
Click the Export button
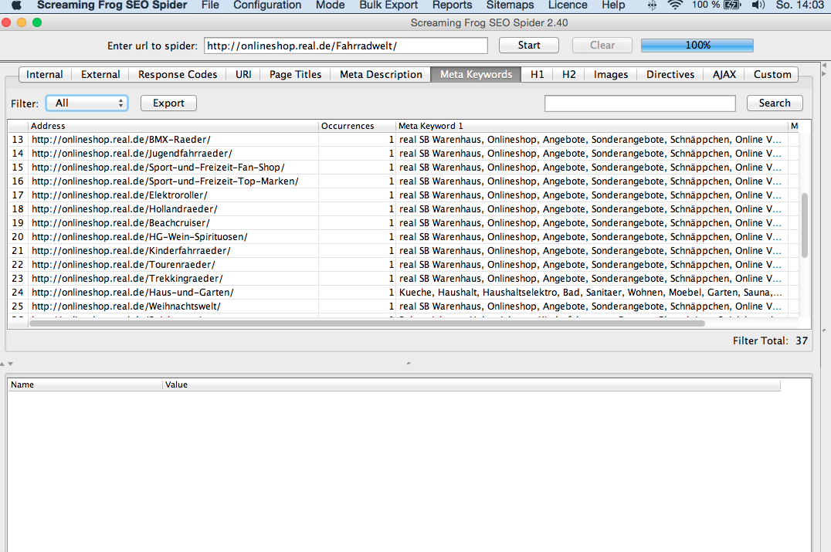pyautogui.click(x=168, y=103)
